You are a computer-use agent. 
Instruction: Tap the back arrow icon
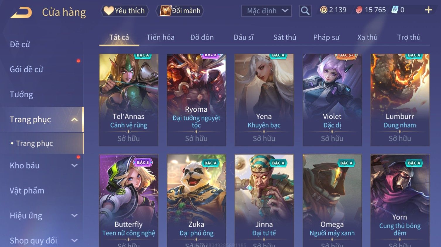(x=21, y=13)
